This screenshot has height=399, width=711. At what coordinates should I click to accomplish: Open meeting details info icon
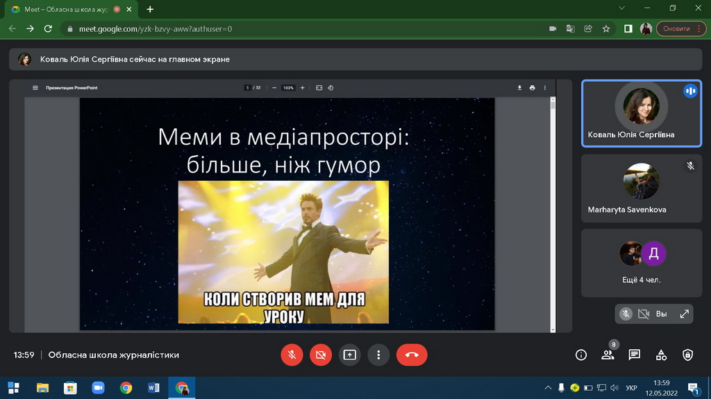click(x=581, y=355)
